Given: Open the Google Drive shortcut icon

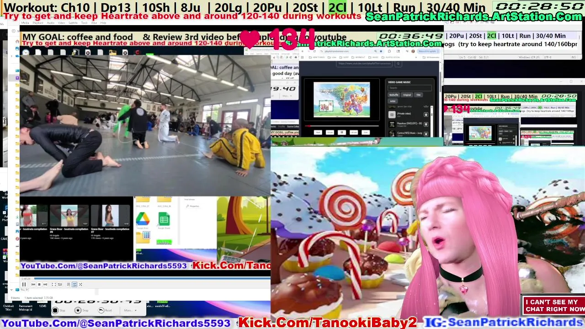Looking at the screenshot, I should pos(142,220).
